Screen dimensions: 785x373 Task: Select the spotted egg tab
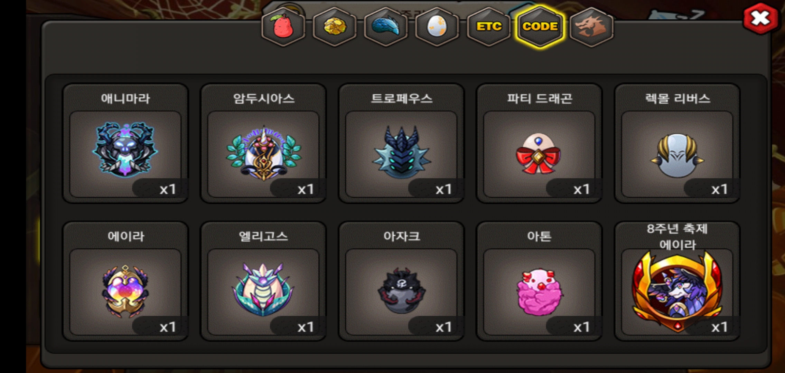(x=437, y=27)
